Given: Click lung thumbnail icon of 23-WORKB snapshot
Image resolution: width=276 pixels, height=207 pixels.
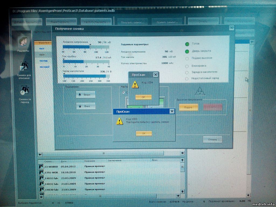Looking at the screenshot, I should click(x=42, y=167).
